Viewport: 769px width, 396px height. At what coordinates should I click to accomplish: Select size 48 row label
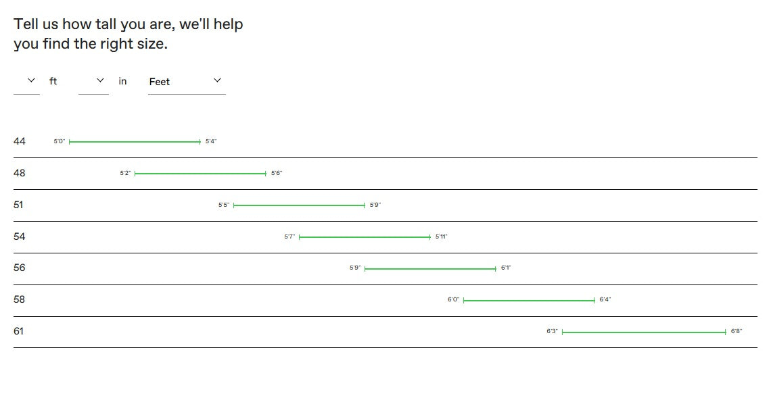[x=20, y=173]
